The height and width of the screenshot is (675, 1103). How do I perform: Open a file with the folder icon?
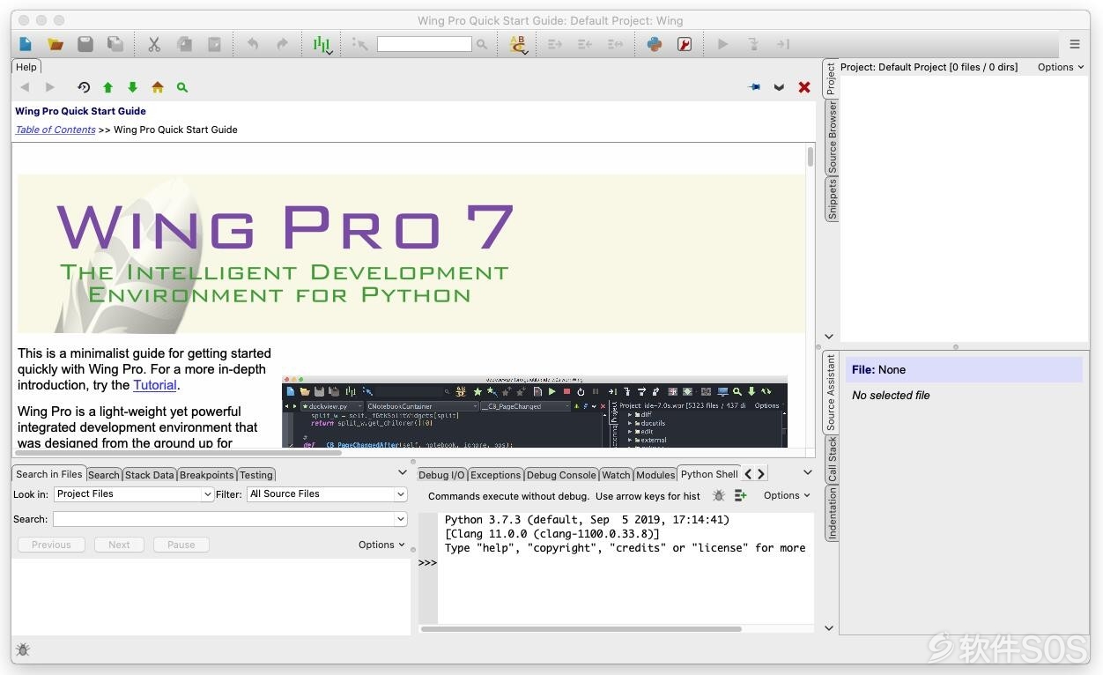pos(56,44)
